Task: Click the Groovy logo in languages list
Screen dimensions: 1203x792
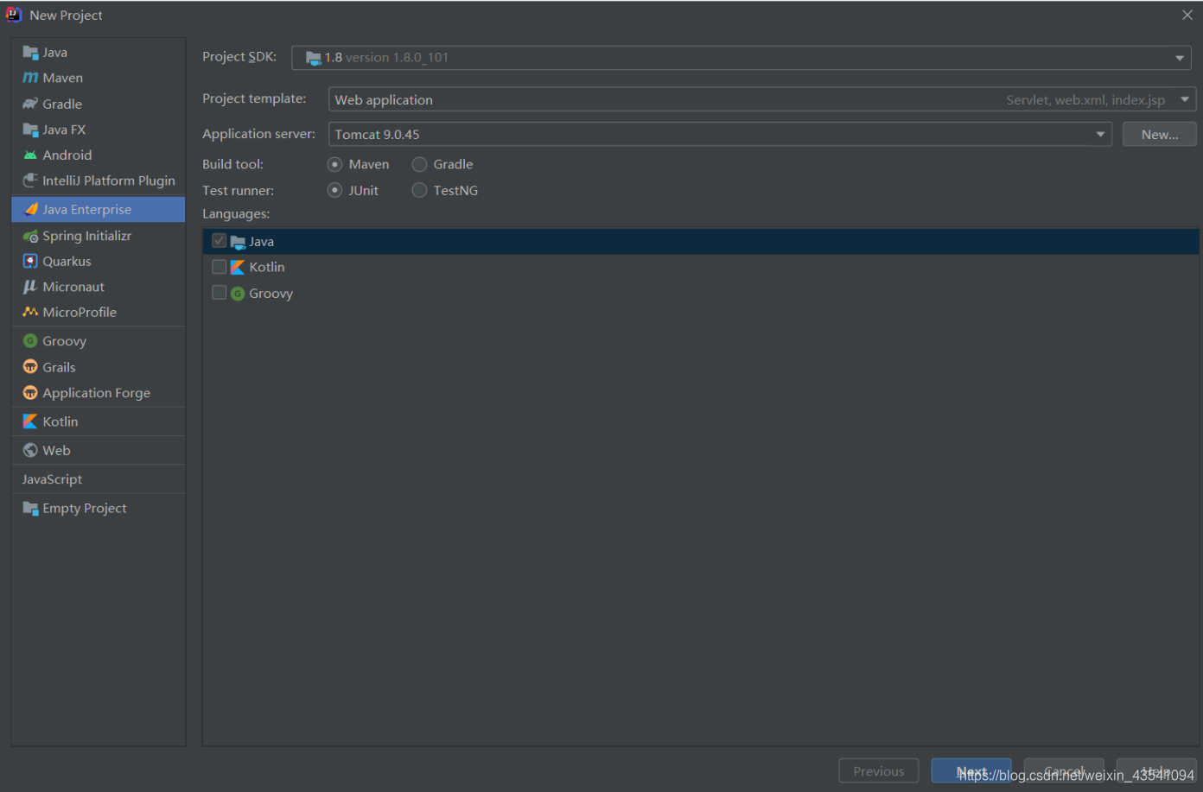Action: click(238, 294)
